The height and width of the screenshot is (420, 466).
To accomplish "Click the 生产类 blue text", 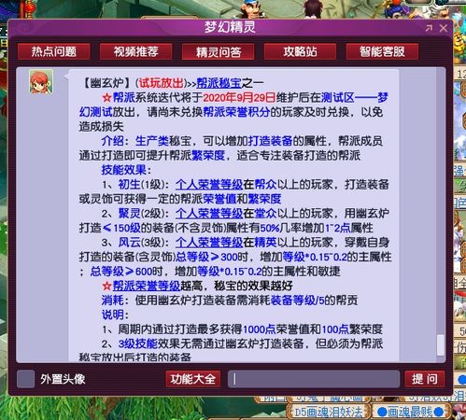I will pyautogui.click(x=152, y=141).
